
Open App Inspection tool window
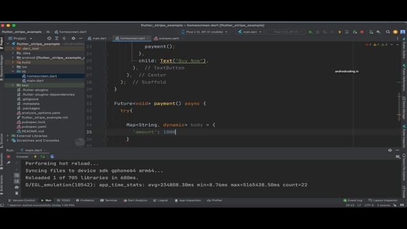(x=188, y=200)
